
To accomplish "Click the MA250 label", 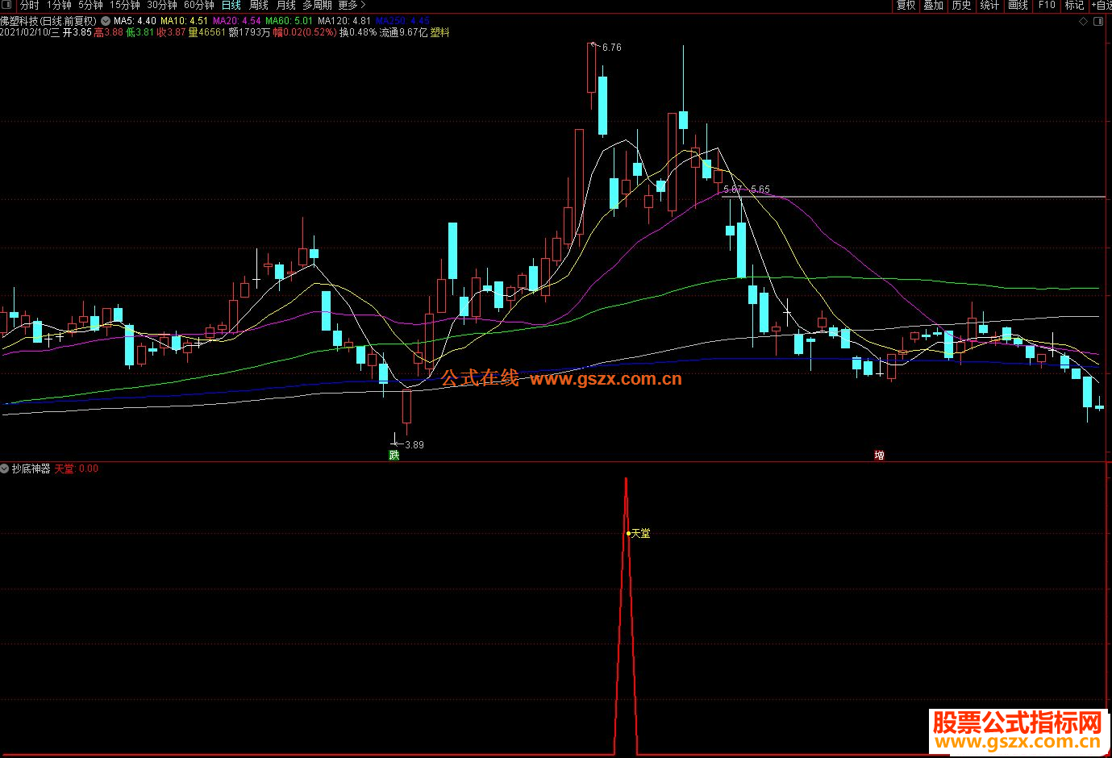I will (402, 21).
